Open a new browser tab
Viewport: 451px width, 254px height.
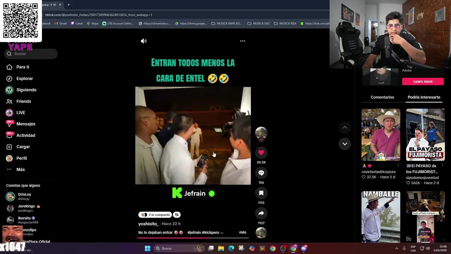tap(68, 5)
